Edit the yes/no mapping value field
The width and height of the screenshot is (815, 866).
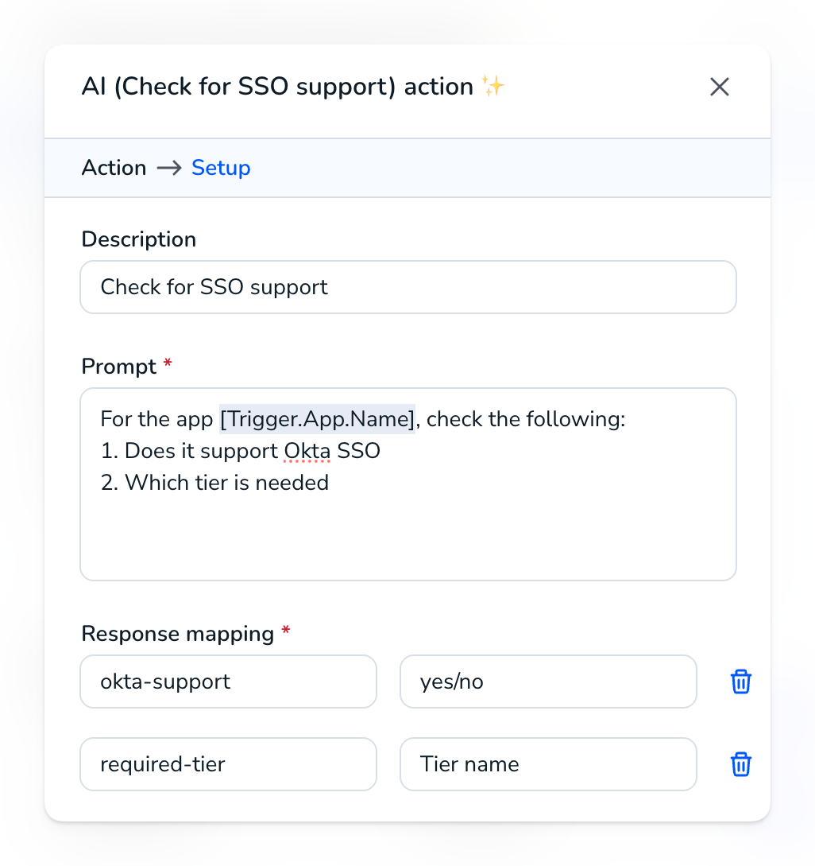pos(548,682)
